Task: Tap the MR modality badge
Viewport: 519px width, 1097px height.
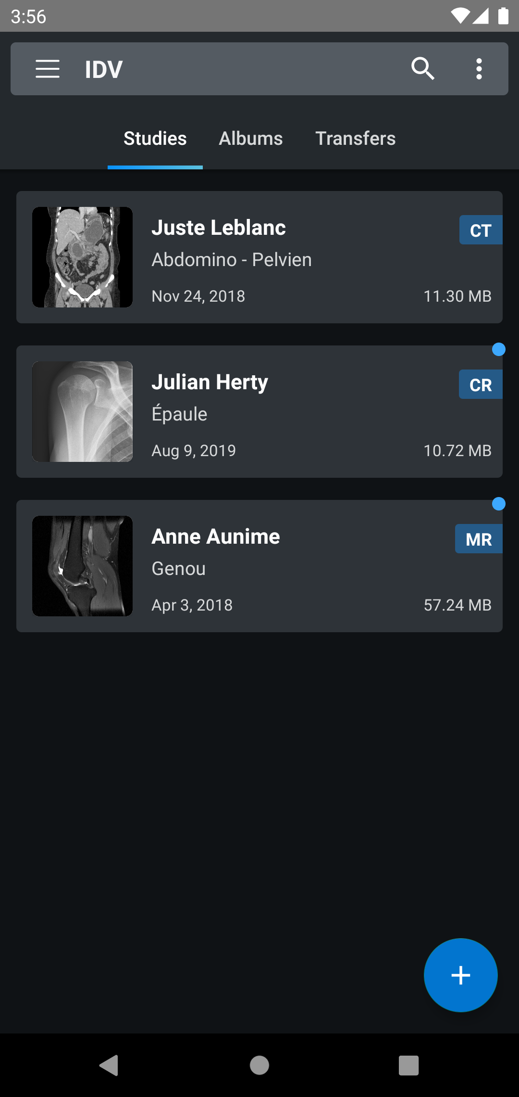Action: click(x=479, y=539)
